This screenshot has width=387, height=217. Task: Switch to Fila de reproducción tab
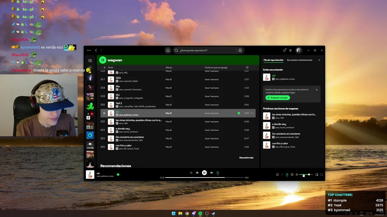(273, 60)
